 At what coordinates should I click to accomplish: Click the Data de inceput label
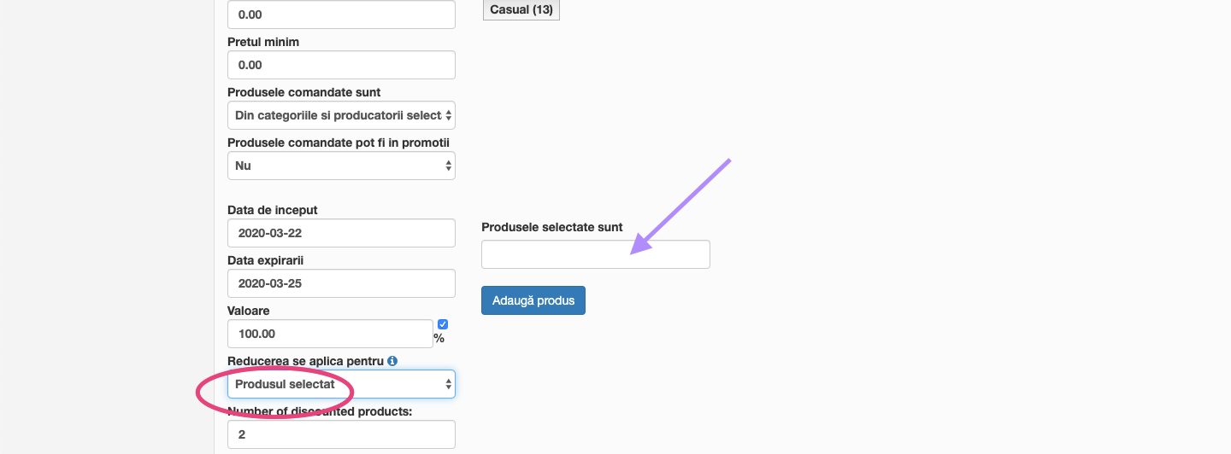(x=273, y=210)
